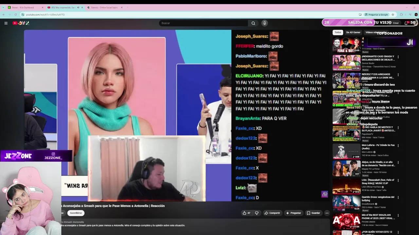Close the Kick Dashboard tab
Screen dimensions: 419x235
tap(43, 8)
